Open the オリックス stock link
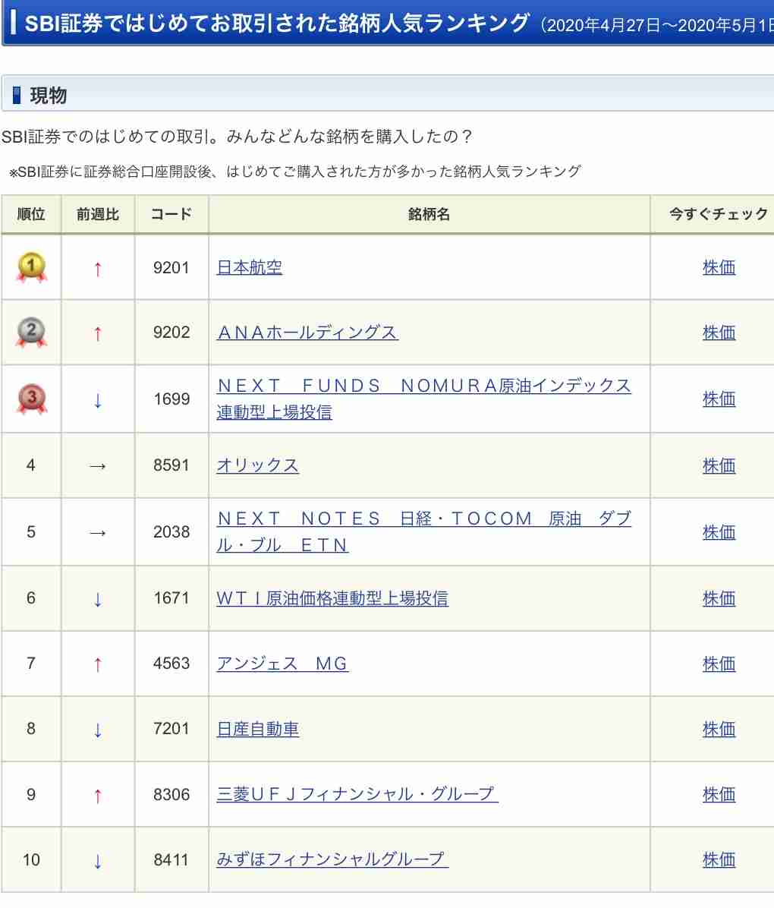774x908 pixels. point(257,465)
